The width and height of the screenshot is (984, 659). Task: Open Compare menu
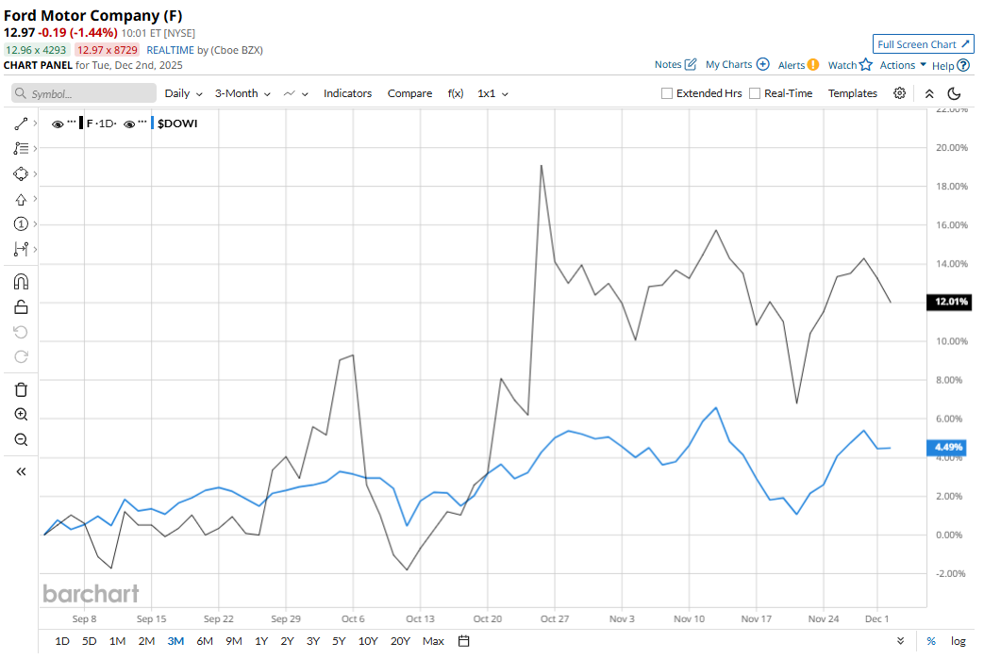(409, 93)
